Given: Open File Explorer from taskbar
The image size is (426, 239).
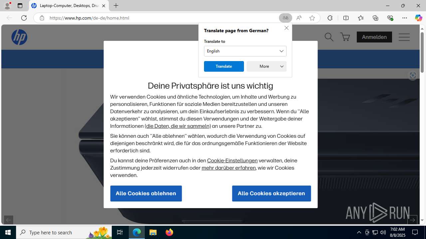Looking at the screenshot, I should [x=153, y=232].
